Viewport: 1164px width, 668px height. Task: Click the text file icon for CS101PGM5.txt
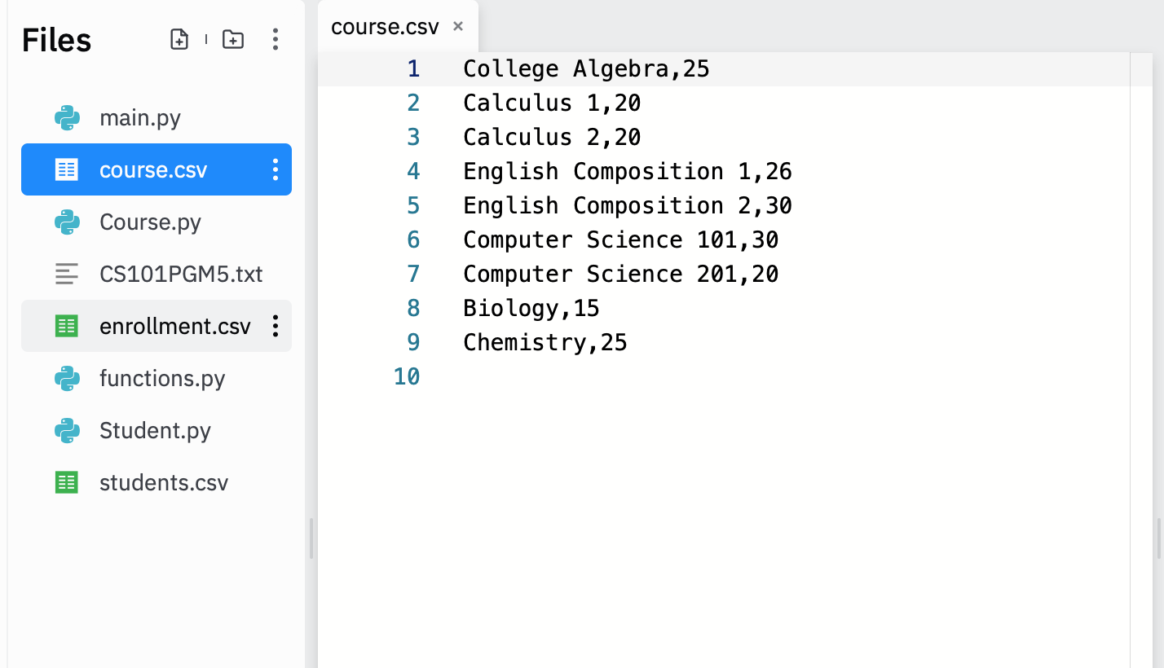[x=66, y=274]
